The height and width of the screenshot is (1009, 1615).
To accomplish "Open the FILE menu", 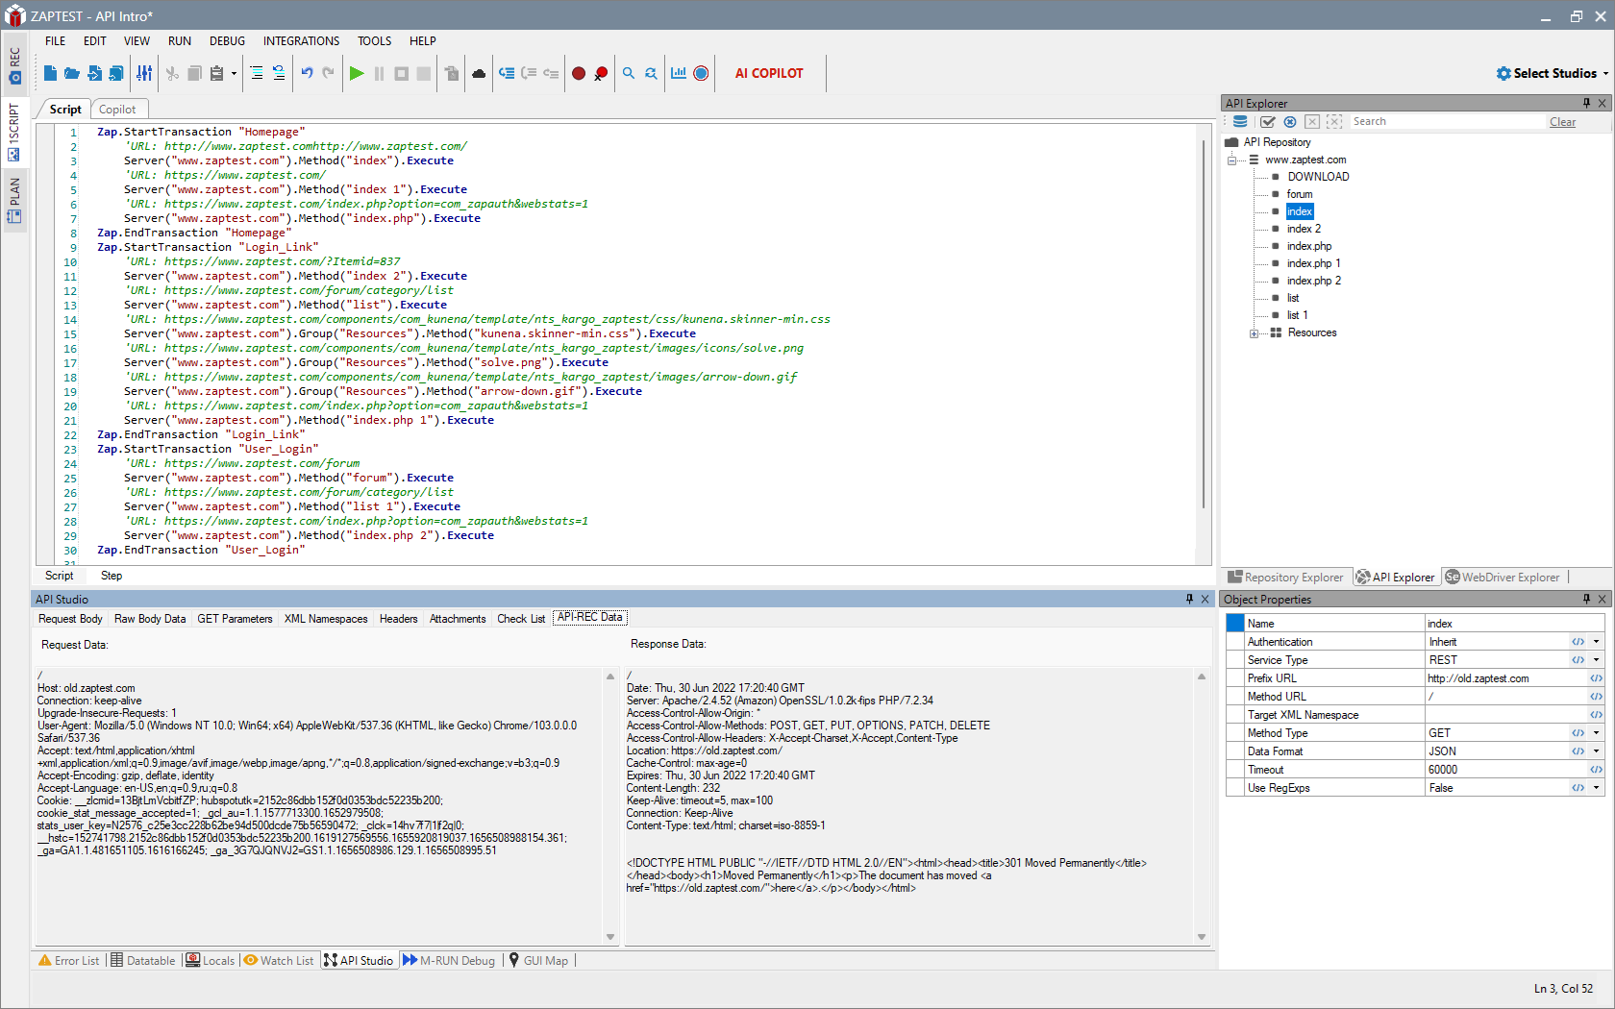I will pos(55,41).
